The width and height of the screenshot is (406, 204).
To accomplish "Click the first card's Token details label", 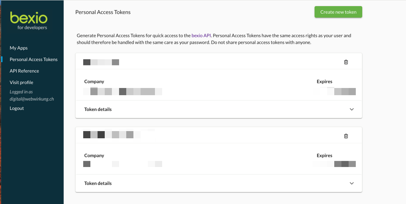I will [98, 110].
